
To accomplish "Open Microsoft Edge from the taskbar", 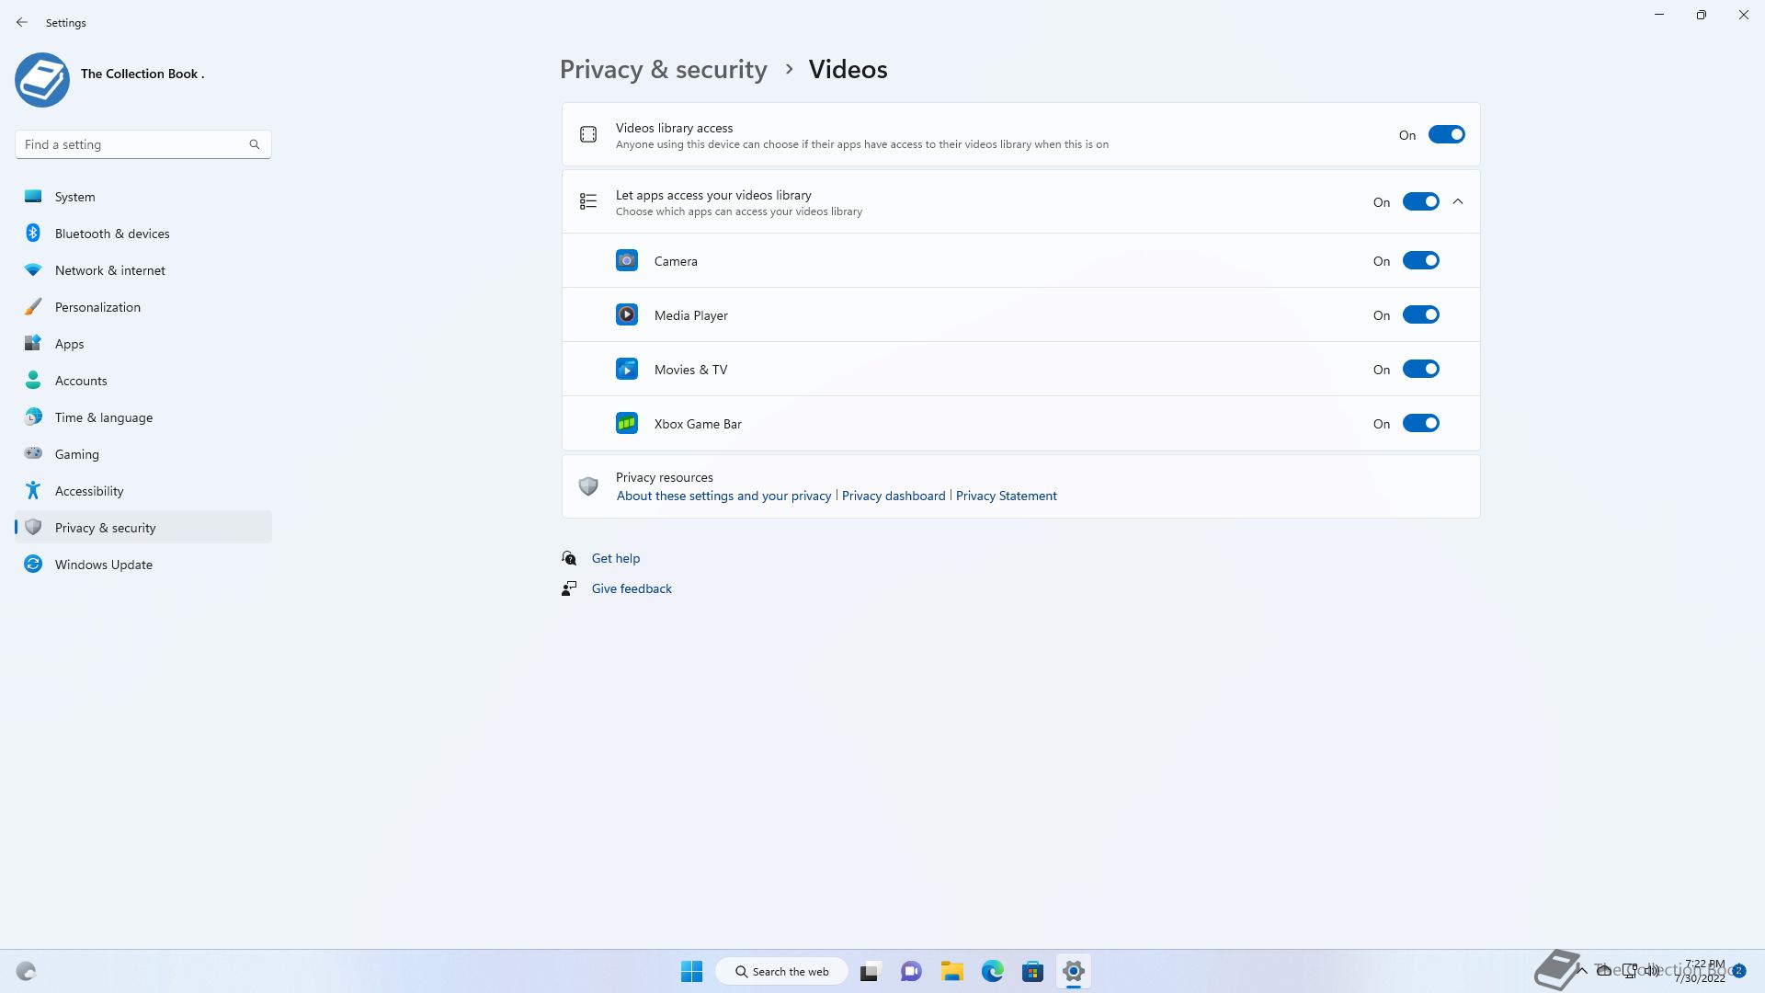I will (x=992, y=971).
